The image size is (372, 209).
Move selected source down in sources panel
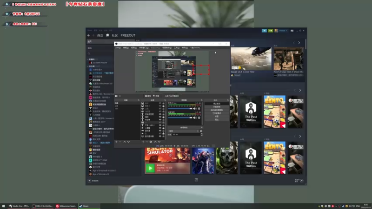click(159, 142)
